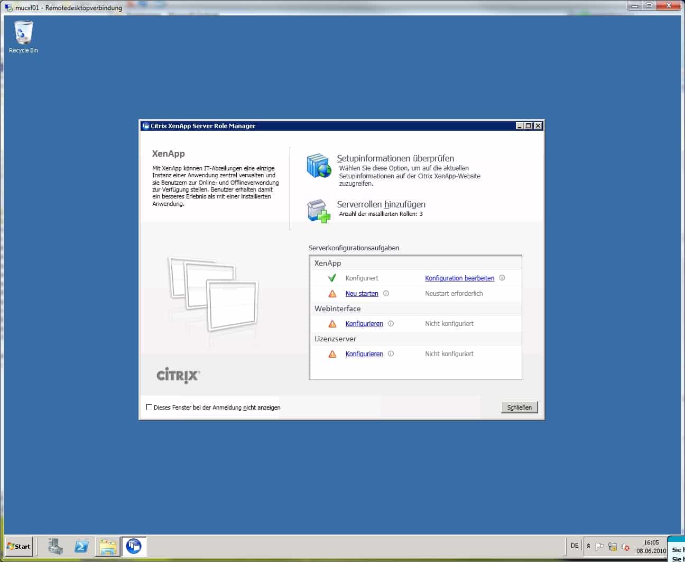Select 'Nicht konfiguriert' text in Lizenzserver row

pos(449,353)
